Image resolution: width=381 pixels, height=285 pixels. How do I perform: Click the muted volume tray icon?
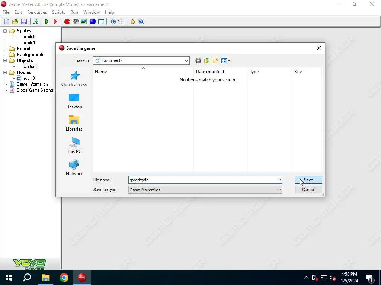tap(333, 278)
